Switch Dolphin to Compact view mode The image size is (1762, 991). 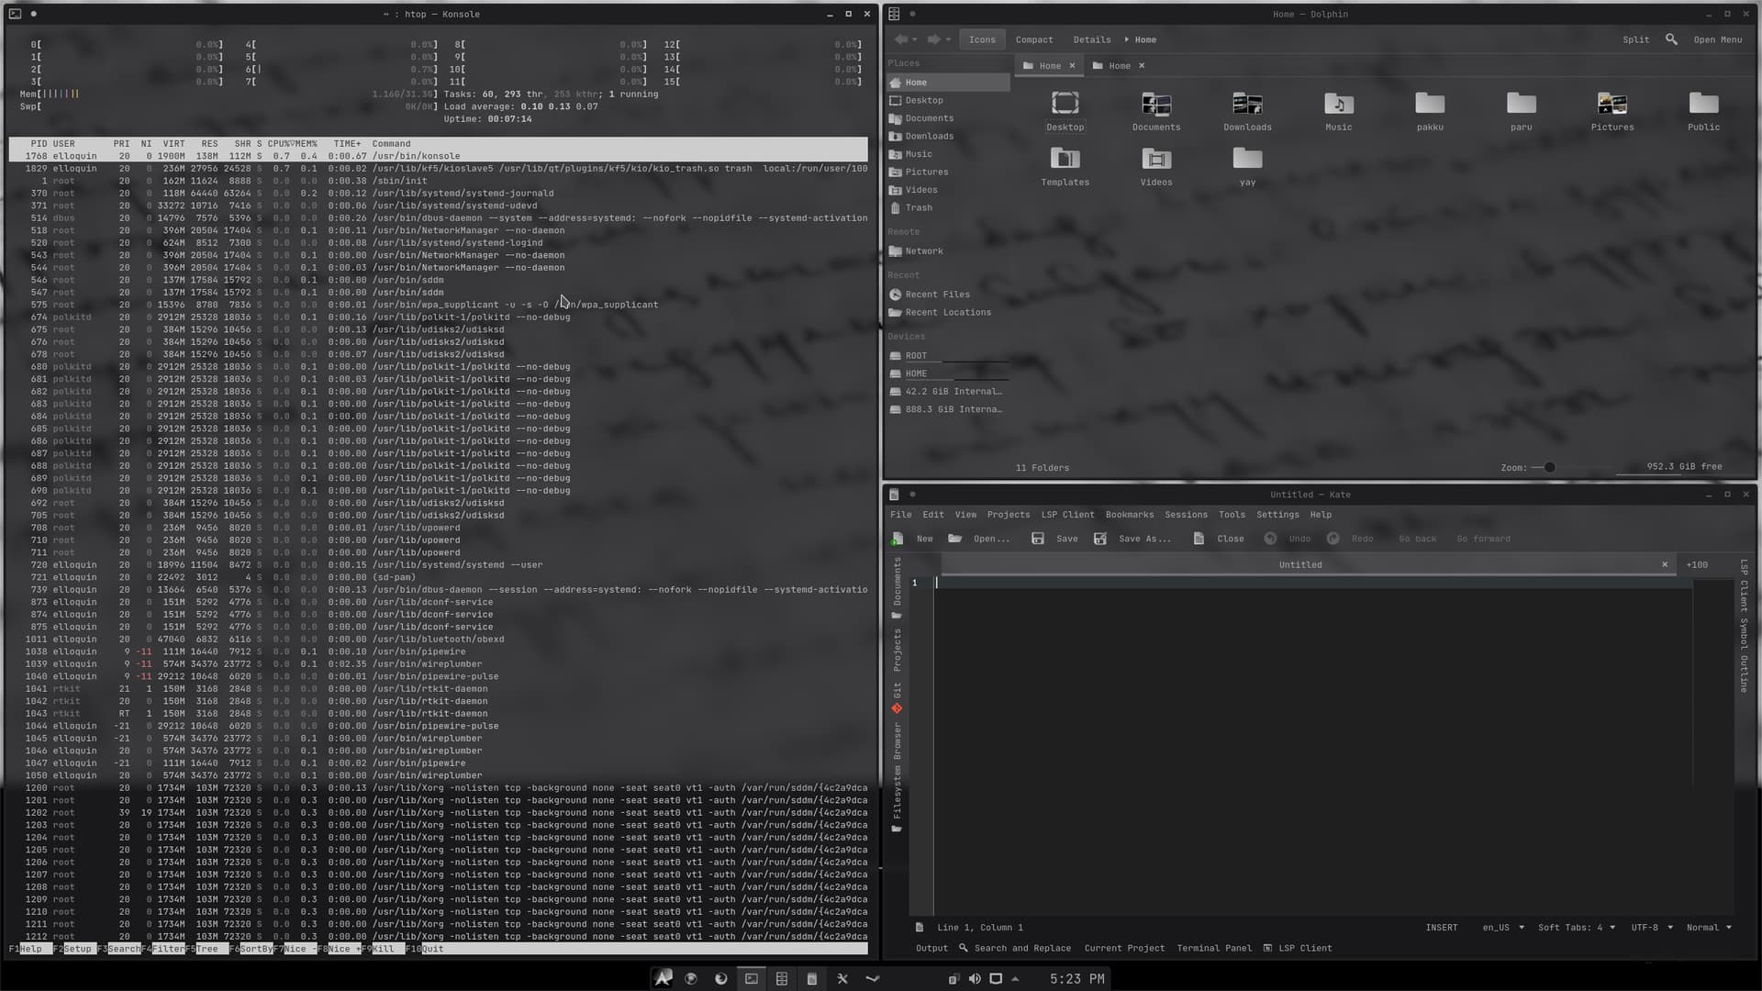(x=1034, y=39)
